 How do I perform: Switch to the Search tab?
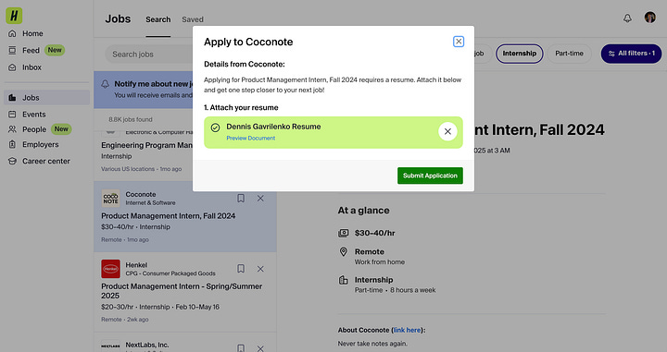[x=157, y=19]
